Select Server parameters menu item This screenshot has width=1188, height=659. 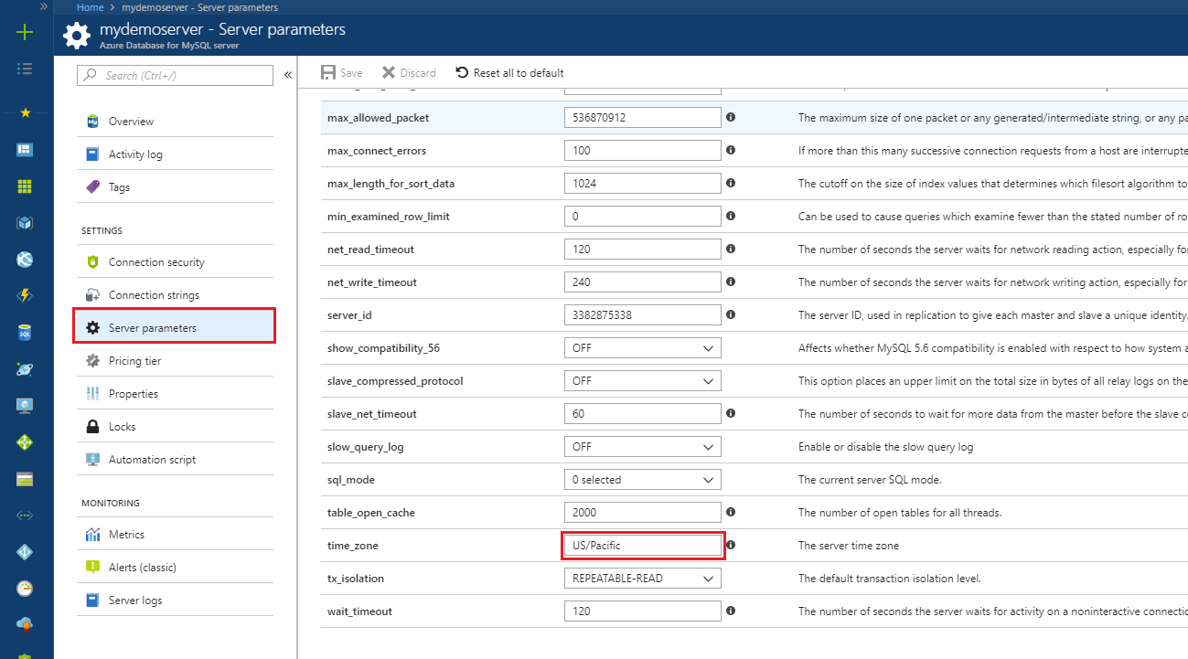click(175, 327)
